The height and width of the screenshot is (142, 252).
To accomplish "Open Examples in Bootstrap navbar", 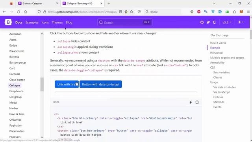I will [x=32, y=22].
